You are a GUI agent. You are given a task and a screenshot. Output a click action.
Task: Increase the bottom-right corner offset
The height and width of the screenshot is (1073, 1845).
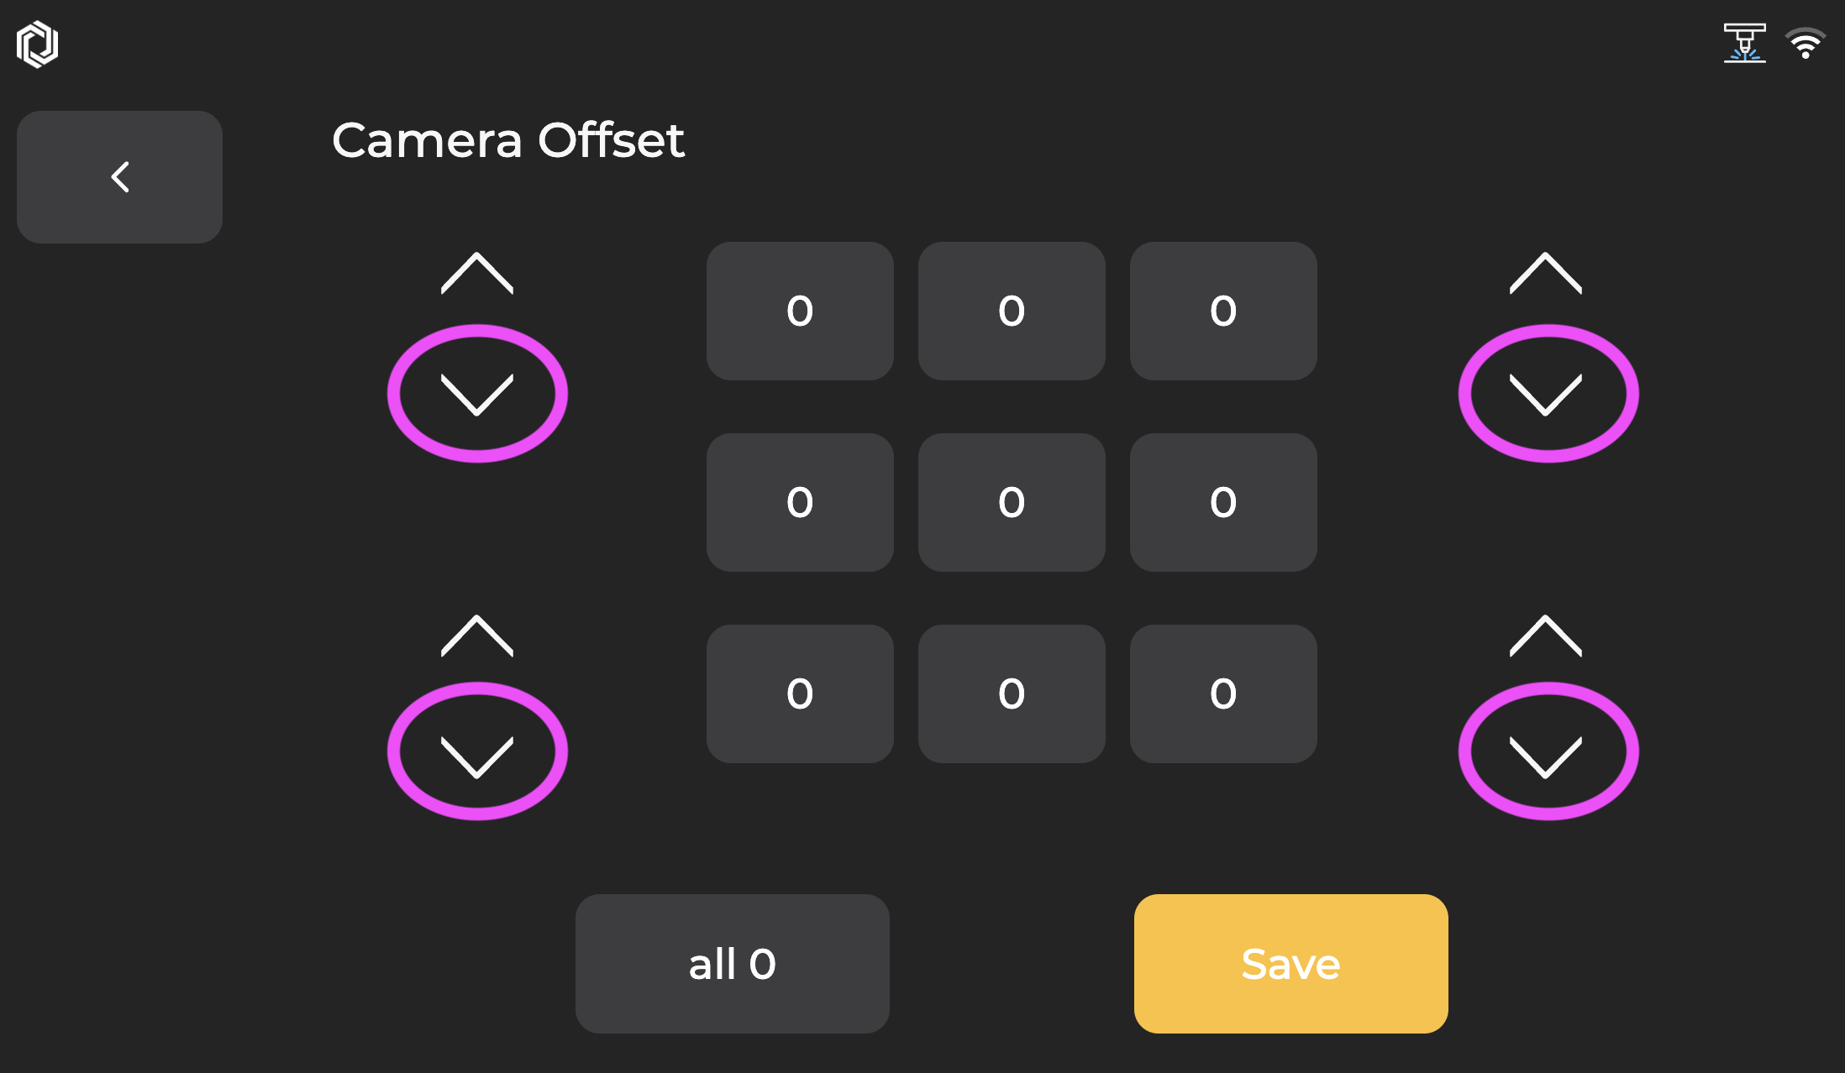(x=1546, y=636)
